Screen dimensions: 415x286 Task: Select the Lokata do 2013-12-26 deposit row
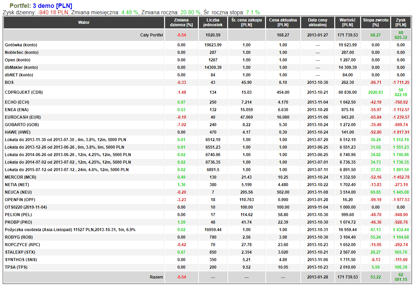[207, 147]
